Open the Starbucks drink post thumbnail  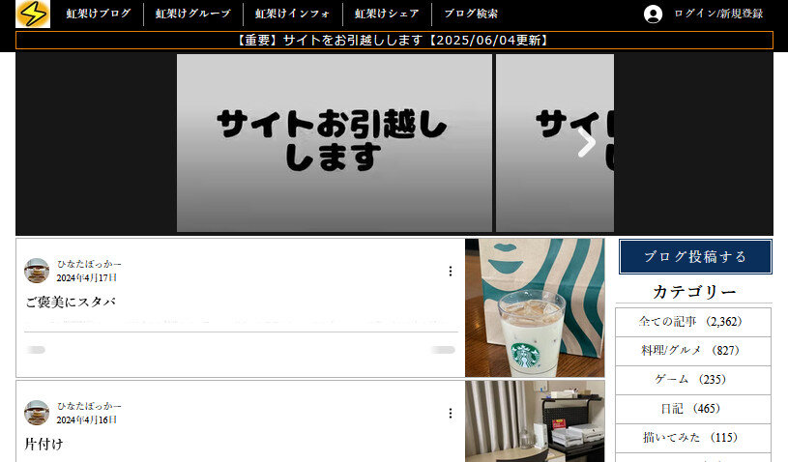(535, 307)
